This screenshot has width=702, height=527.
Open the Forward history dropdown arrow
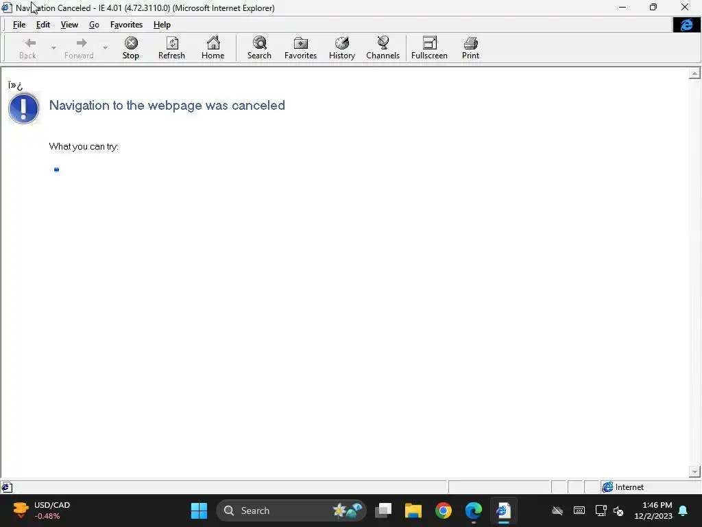coord(105,48)
